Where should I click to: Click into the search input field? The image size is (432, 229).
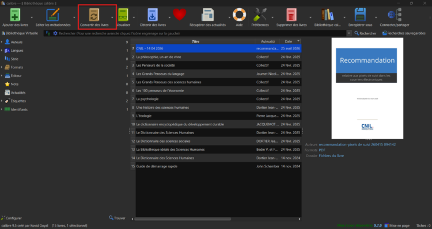tap(202, 33)
